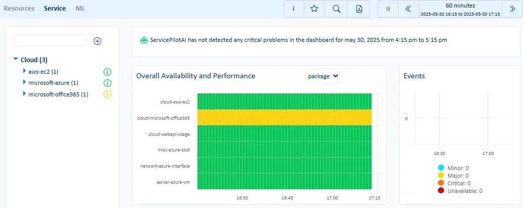
Task: Expand the microsoft-office365 (1) node
Action: (x=24, y=94)
